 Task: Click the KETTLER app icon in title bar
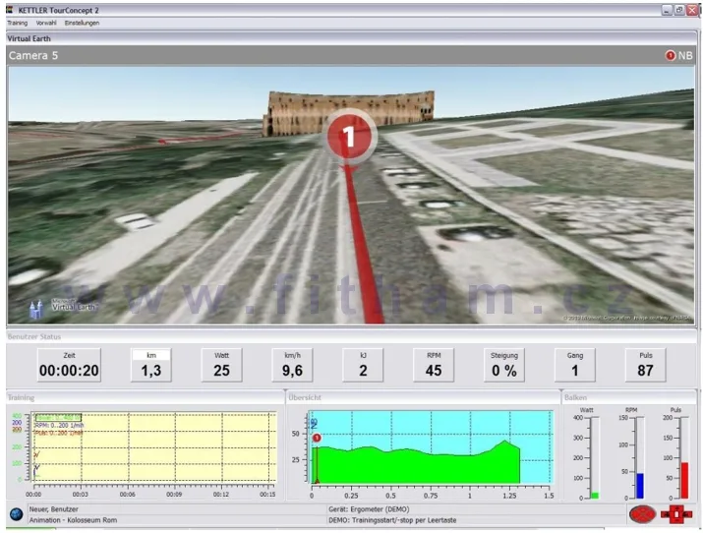(x=9, y=8)
